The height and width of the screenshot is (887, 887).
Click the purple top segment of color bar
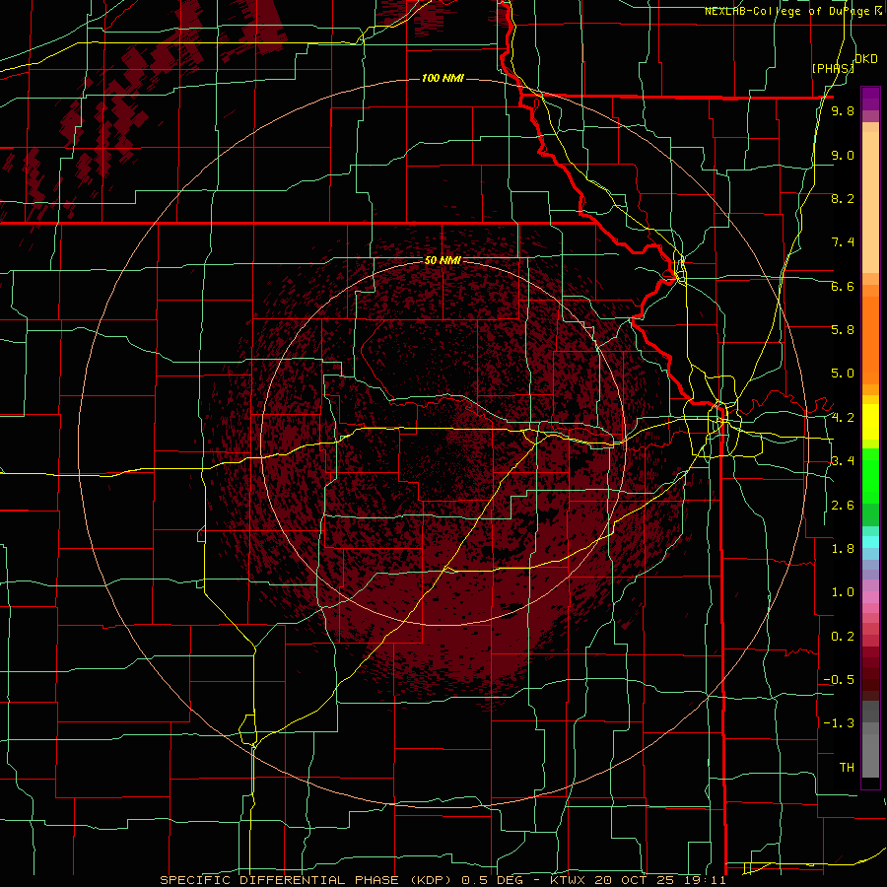click(x=870, y=99)
